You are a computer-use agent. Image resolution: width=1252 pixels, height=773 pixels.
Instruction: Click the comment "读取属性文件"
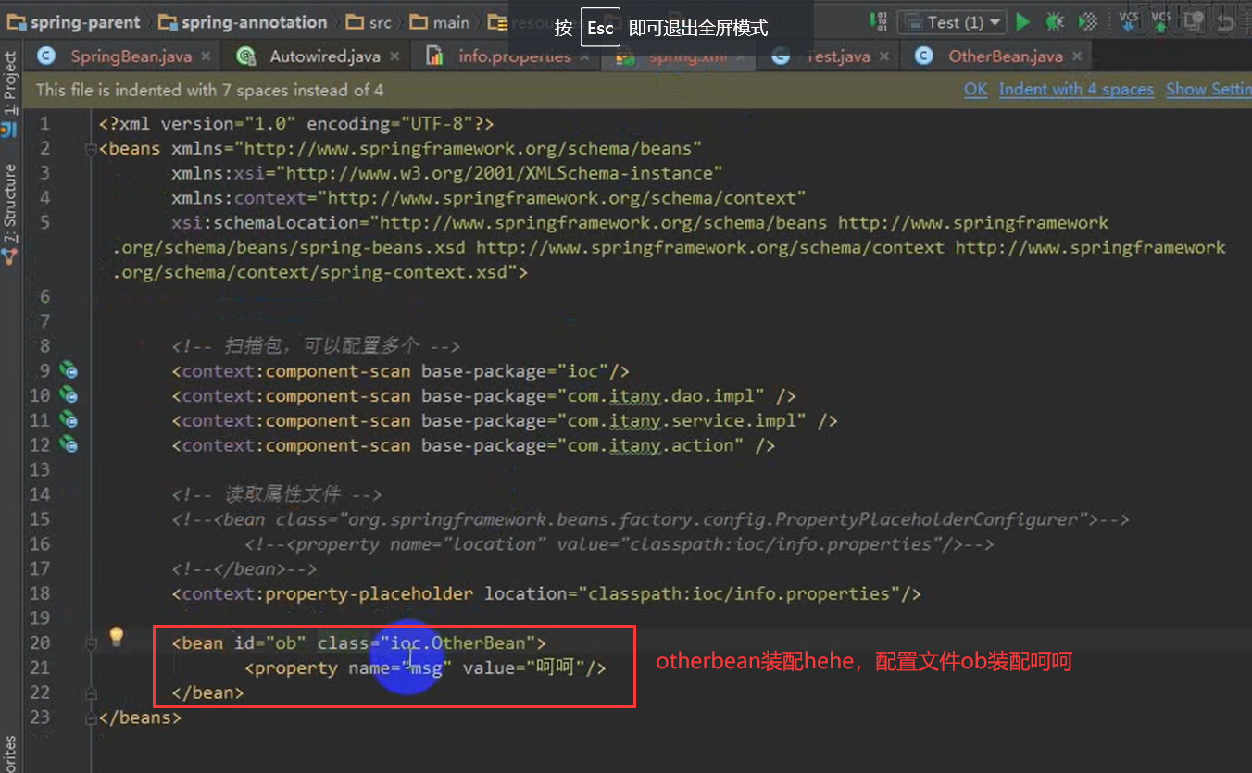282,494
